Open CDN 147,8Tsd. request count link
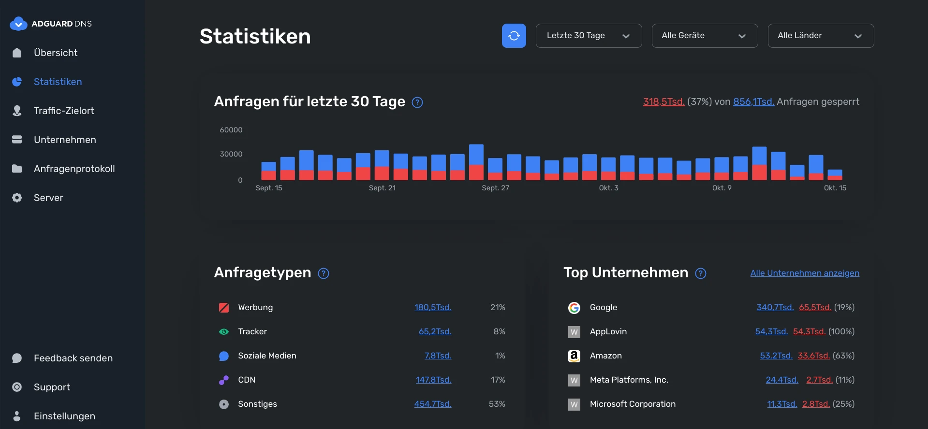Image resolution: width=928 pixels, height=429 pixels. pyautogui.click(x=433, y=380)
